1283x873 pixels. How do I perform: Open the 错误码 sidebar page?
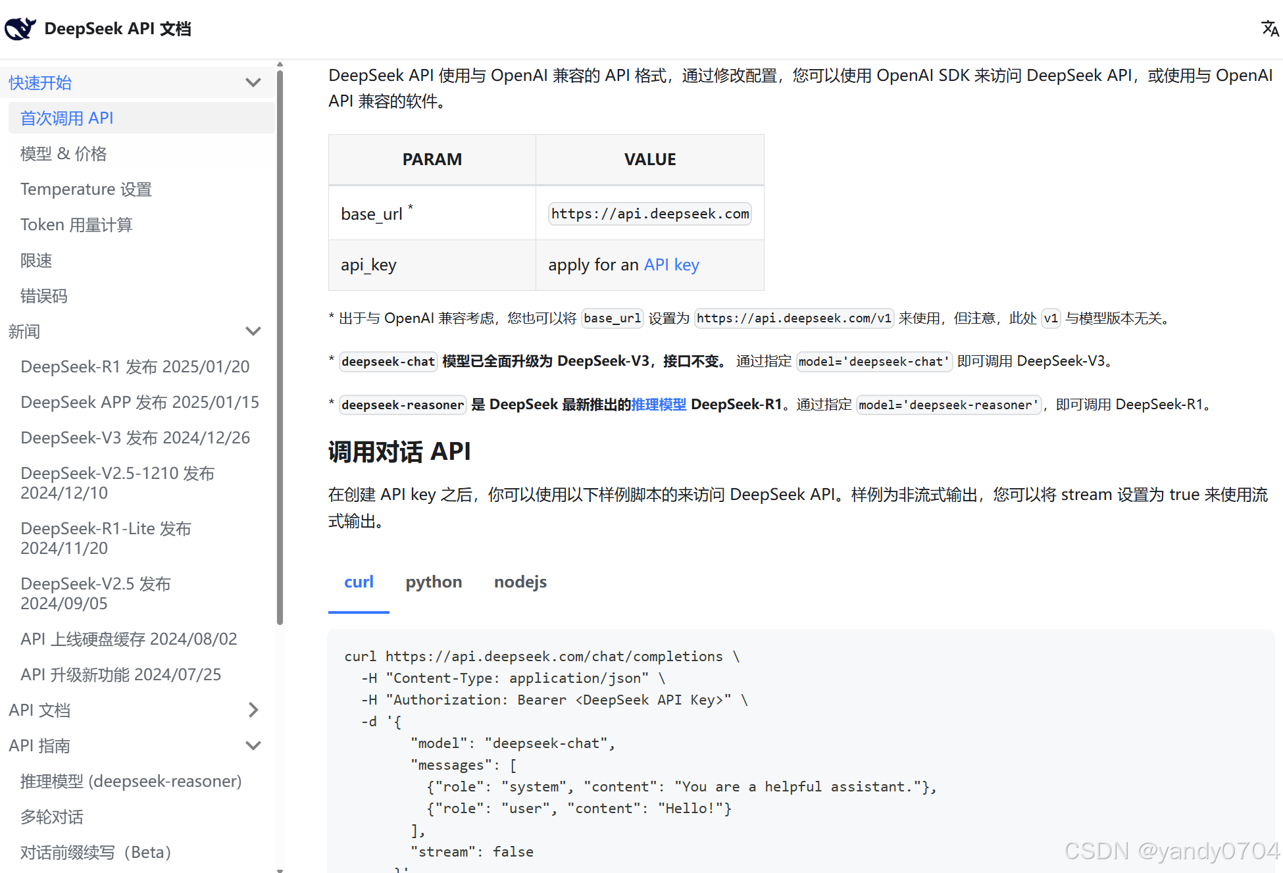tap(44, 296)
